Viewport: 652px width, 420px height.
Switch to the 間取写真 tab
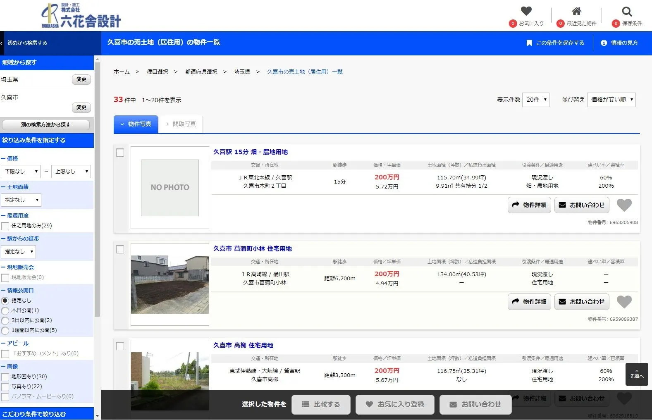[x=181, y=124]
